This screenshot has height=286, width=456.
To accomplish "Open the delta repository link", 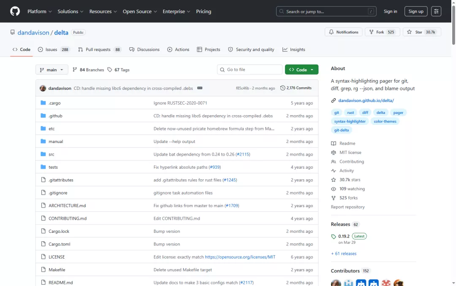I will point(61,32).
